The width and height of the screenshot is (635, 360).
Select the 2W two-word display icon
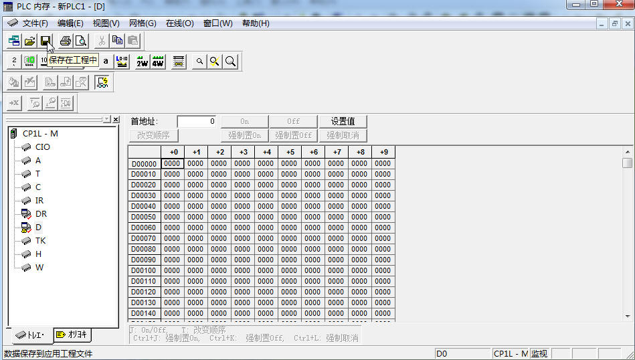pyautogui.click(x=142, y=62)
